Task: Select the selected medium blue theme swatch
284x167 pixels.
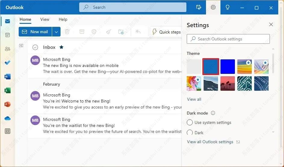Action: (211, 67)
